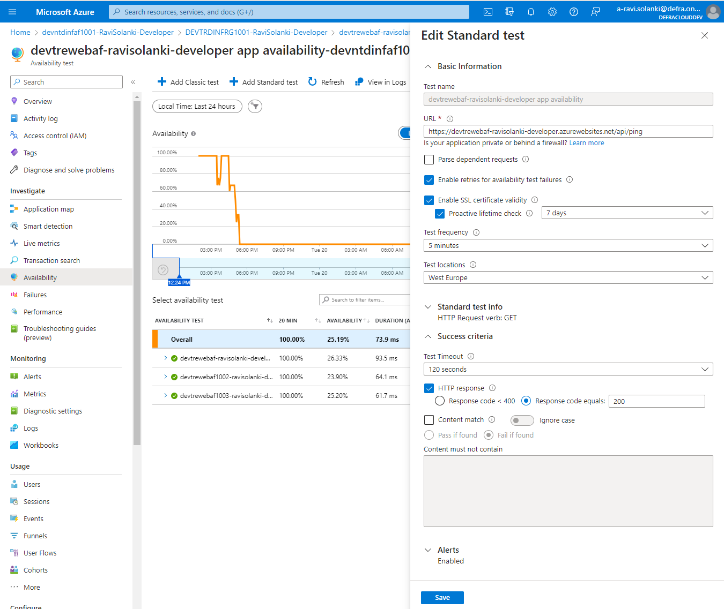Viewport: 724px width, 609px height.
Task: Toggle the Ignore case switch
Action: [x=522, y=420]
